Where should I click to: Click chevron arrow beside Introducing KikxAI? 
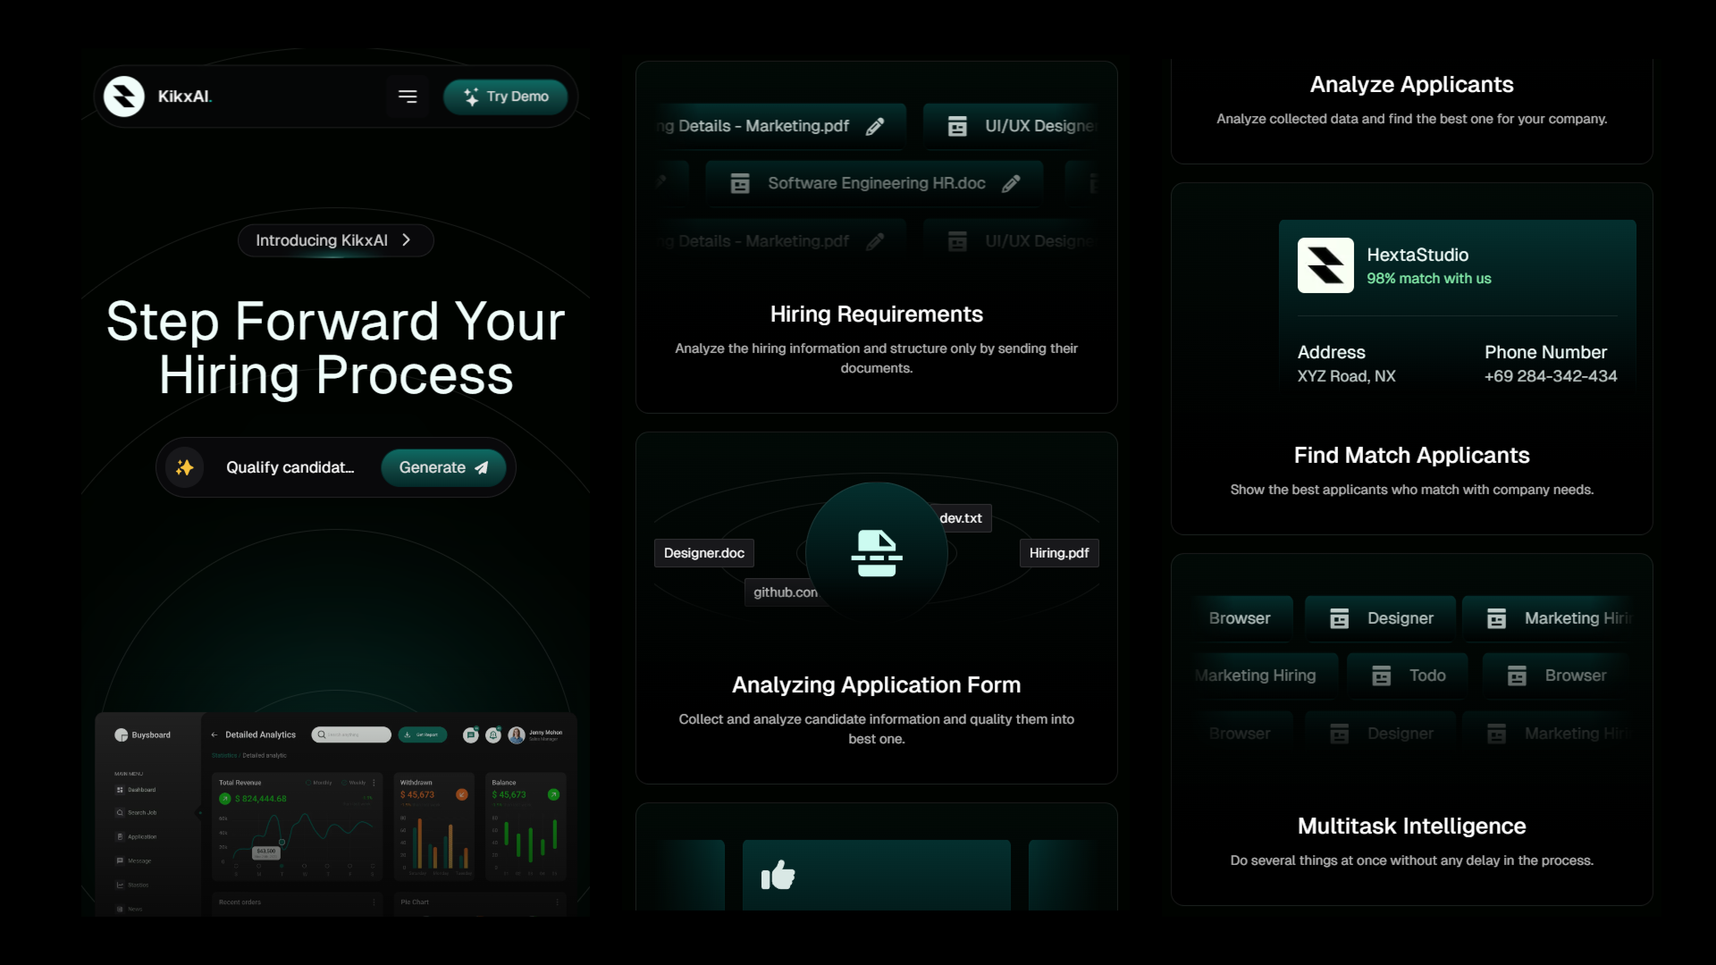pos(406,240)
